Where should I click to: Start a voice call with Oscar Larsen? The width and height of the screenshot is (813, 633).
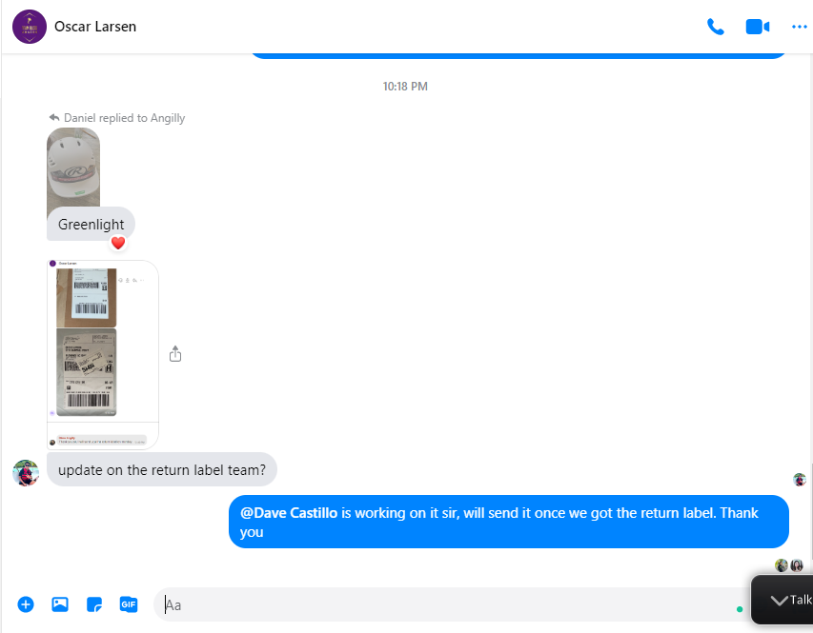[716, 27]
